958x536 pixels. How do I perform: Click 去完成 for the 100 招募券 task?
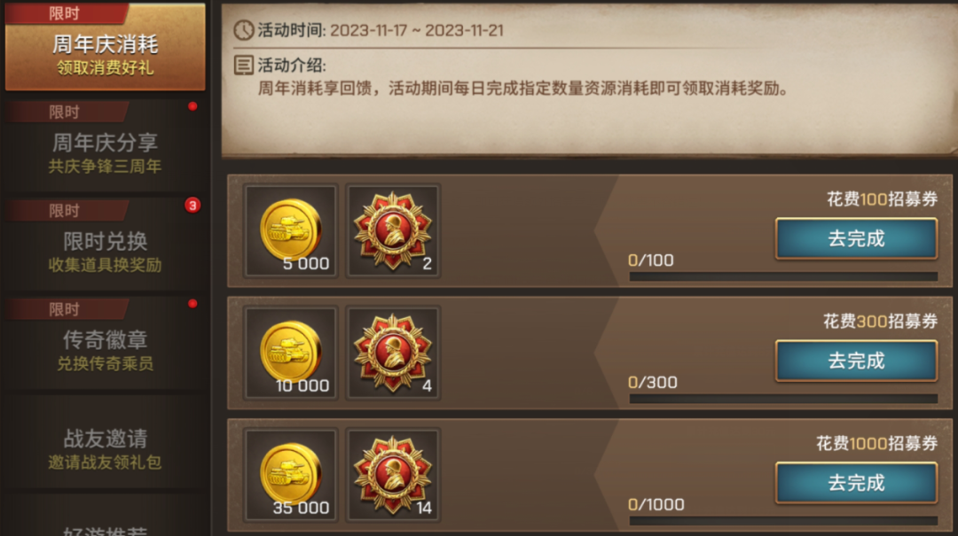tap(856, 238)
